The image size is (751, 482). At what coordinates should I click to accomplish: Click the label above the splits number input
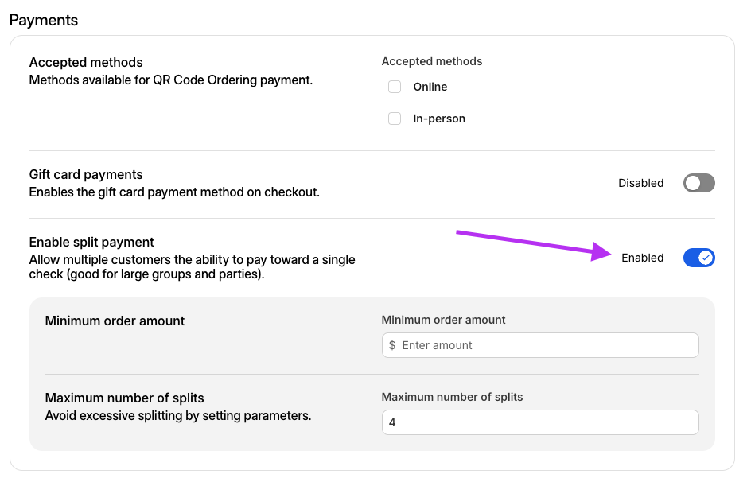[x=452, y=397]
